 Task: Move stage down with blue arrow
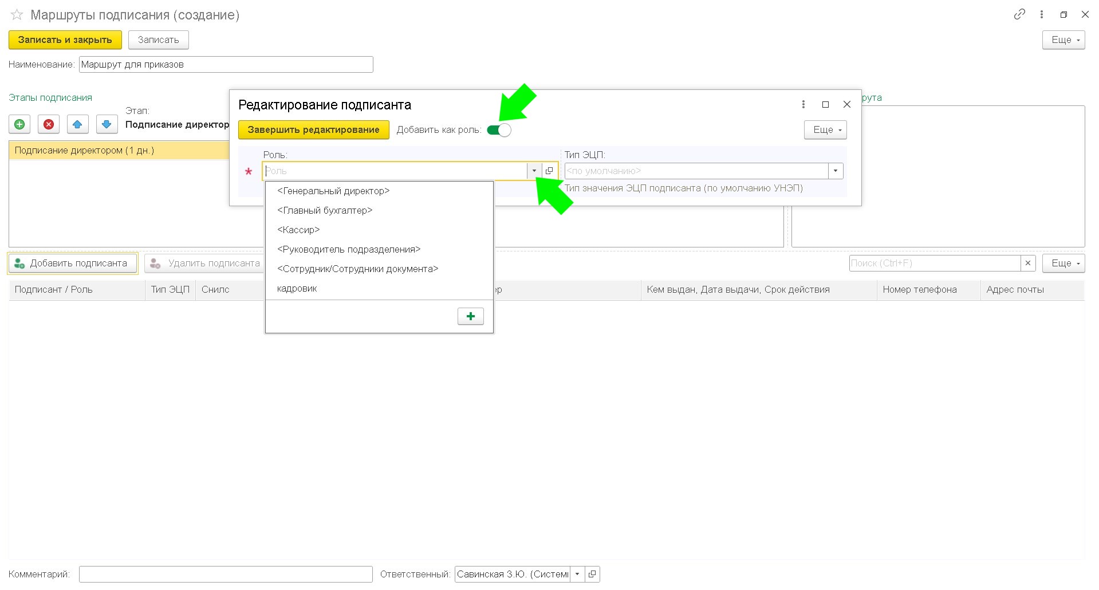tap(107, 124)
